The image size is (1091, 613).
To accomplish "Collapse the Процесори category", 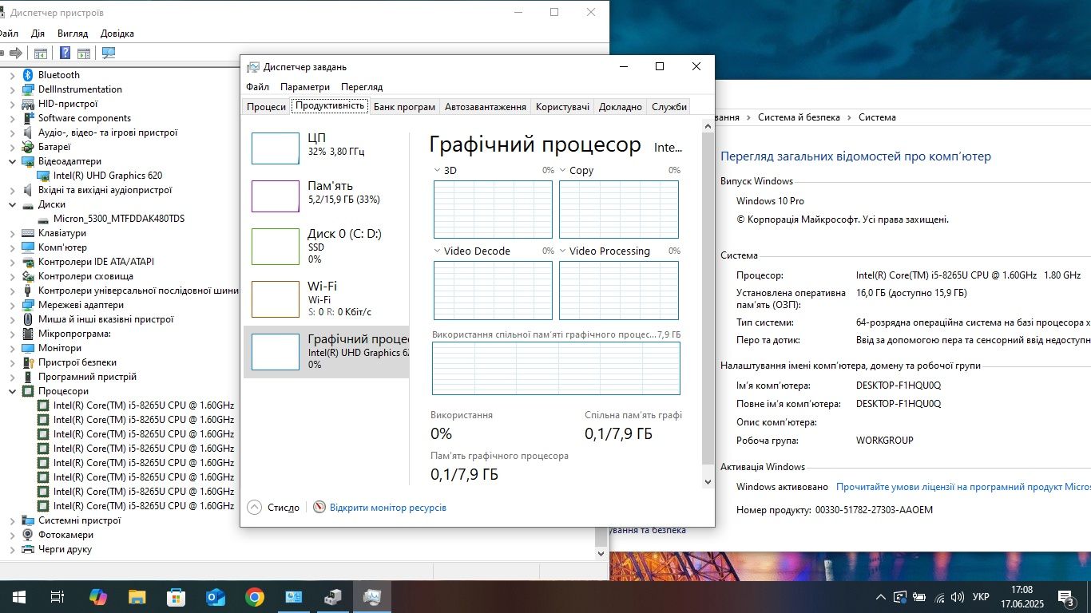I will click(x=12, y=391).
